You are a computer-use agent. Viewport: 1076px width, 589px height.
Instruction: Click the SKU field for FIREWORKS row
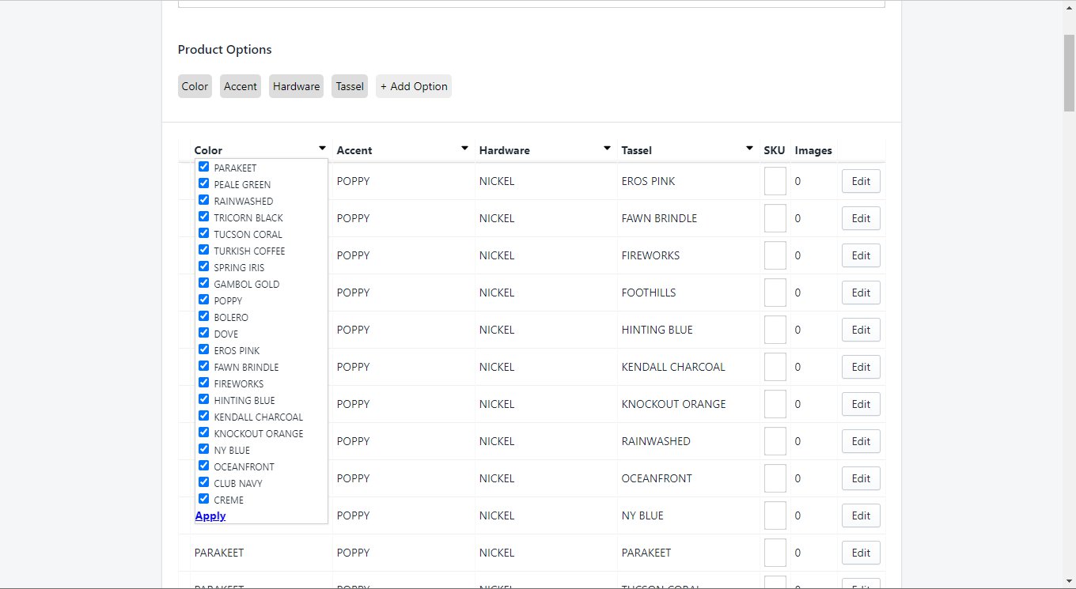[x=775, y=255]
